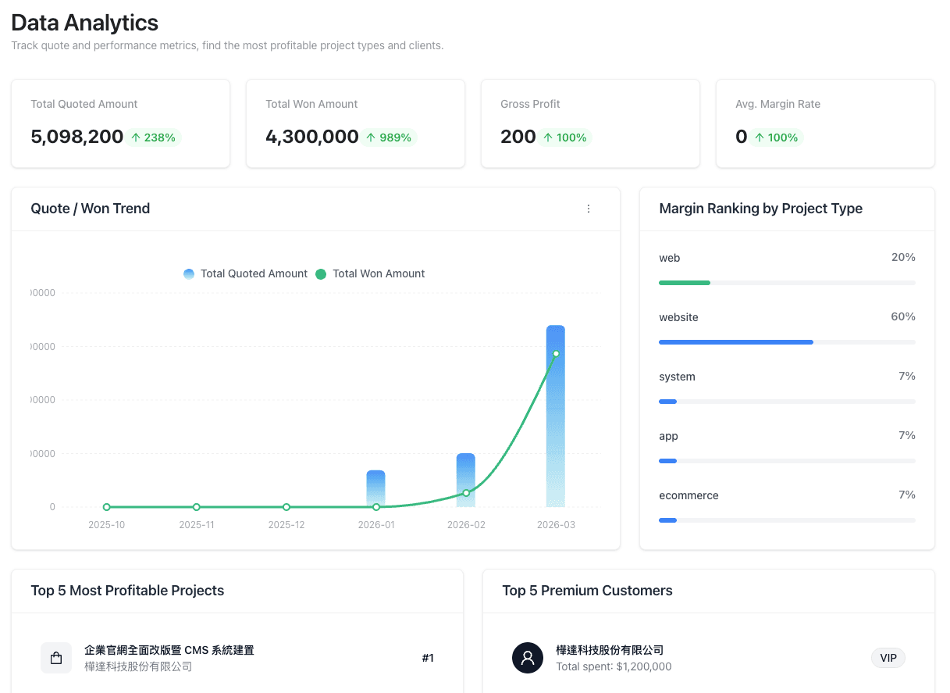Click the Data Analytics page heading
950x693 pixels.
click(x=84, y=23)
